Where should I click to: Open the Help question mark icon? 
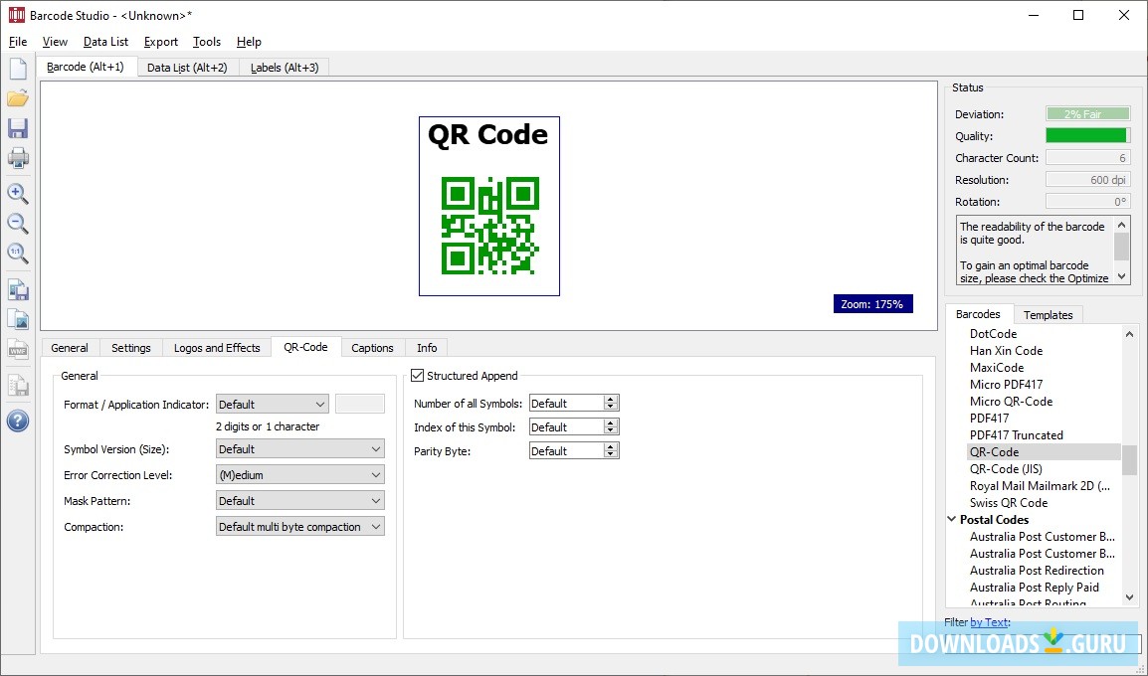click(x=18, y=421)
